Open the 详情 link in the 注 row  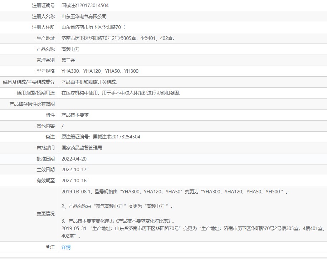tap(66, 247)
